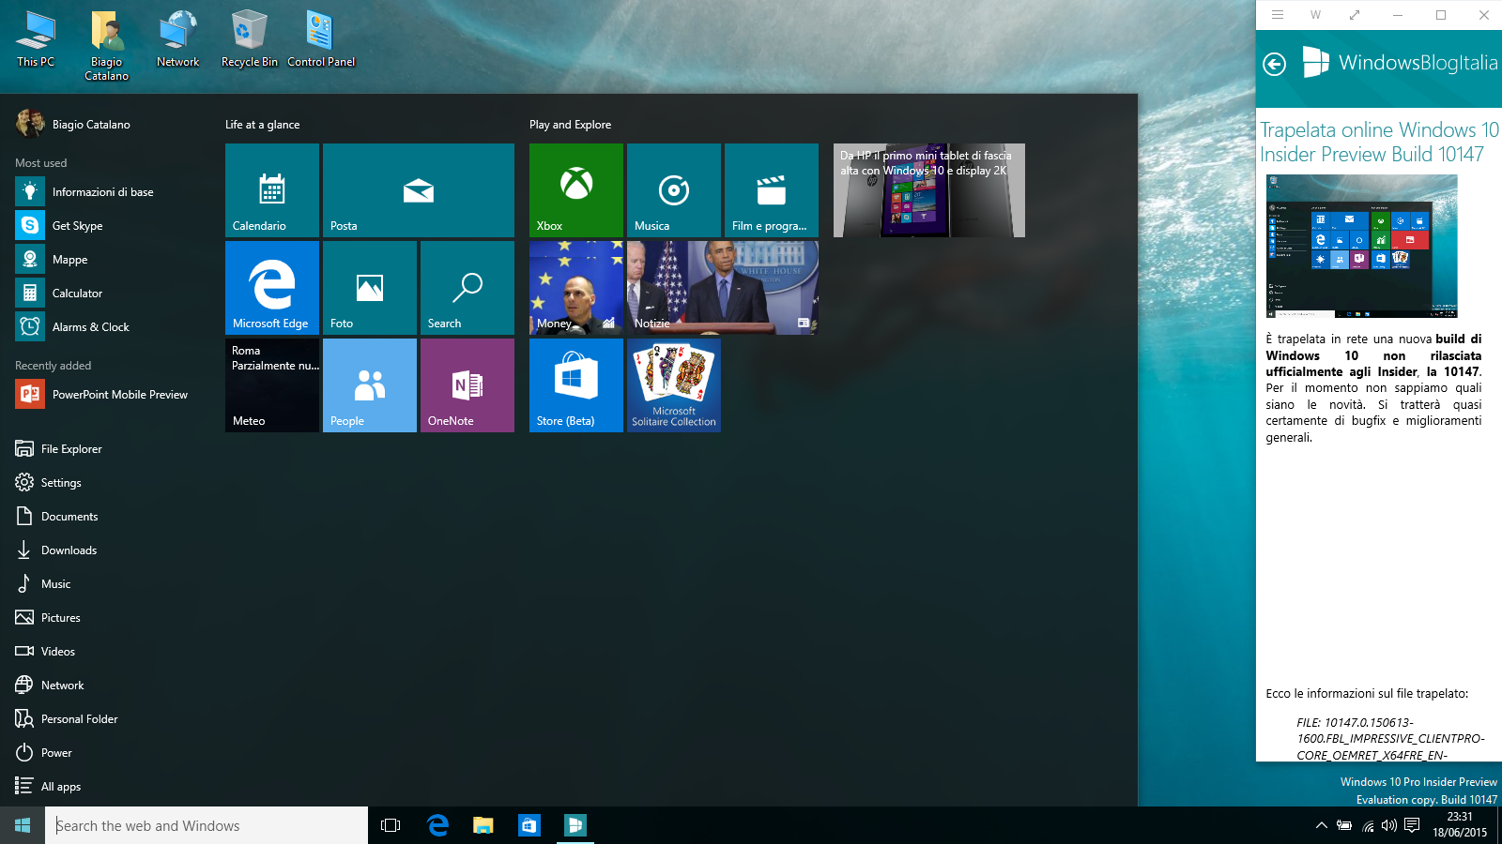Open the Search tile
1502x844 pixels.
(x=467, y=288)
